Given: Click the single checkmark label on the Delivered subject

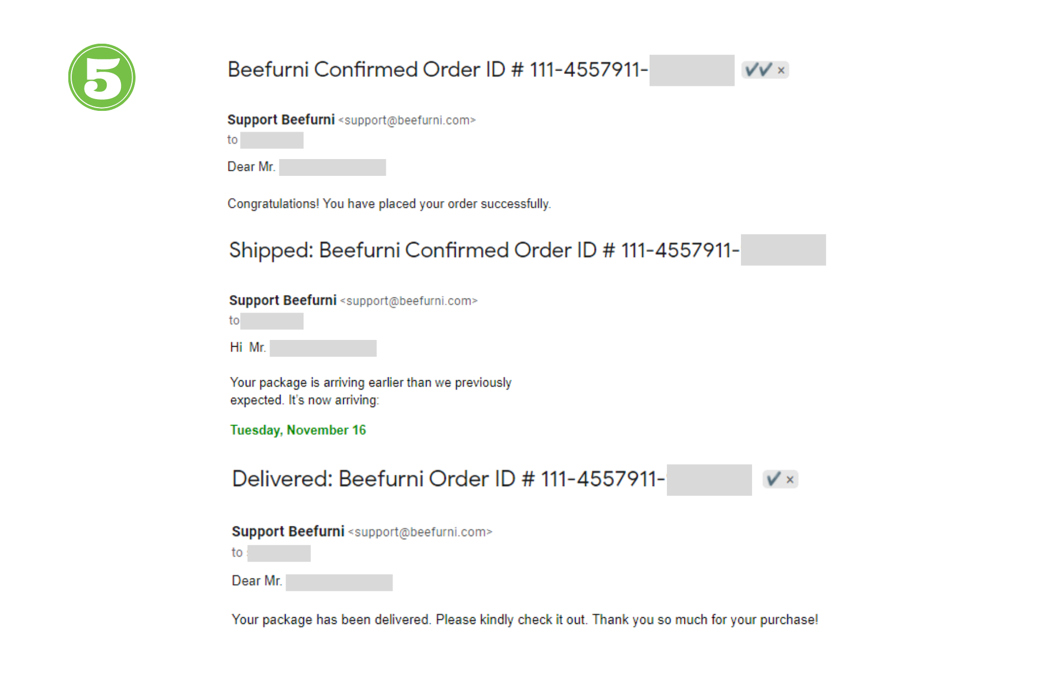Looking at the screenshot, I should pyautogui.click(x=773, y=479).
